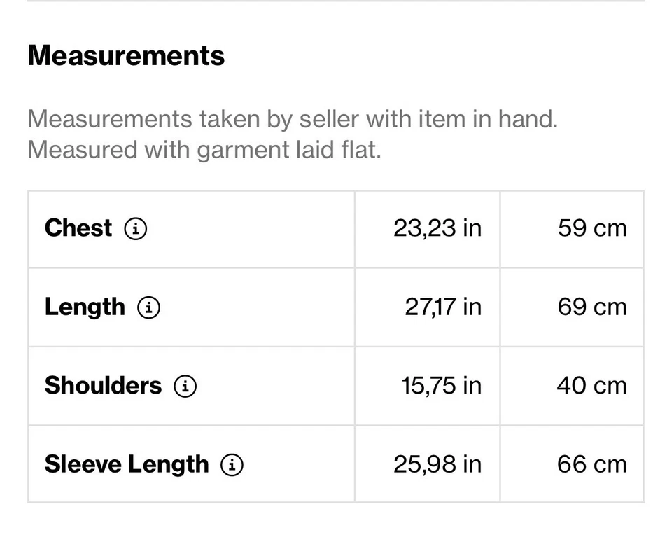Image resolution: width=672 pixels, height=542 pixels.
Task: Select the Shoulders row label
Action: click(x=103, y=386)
